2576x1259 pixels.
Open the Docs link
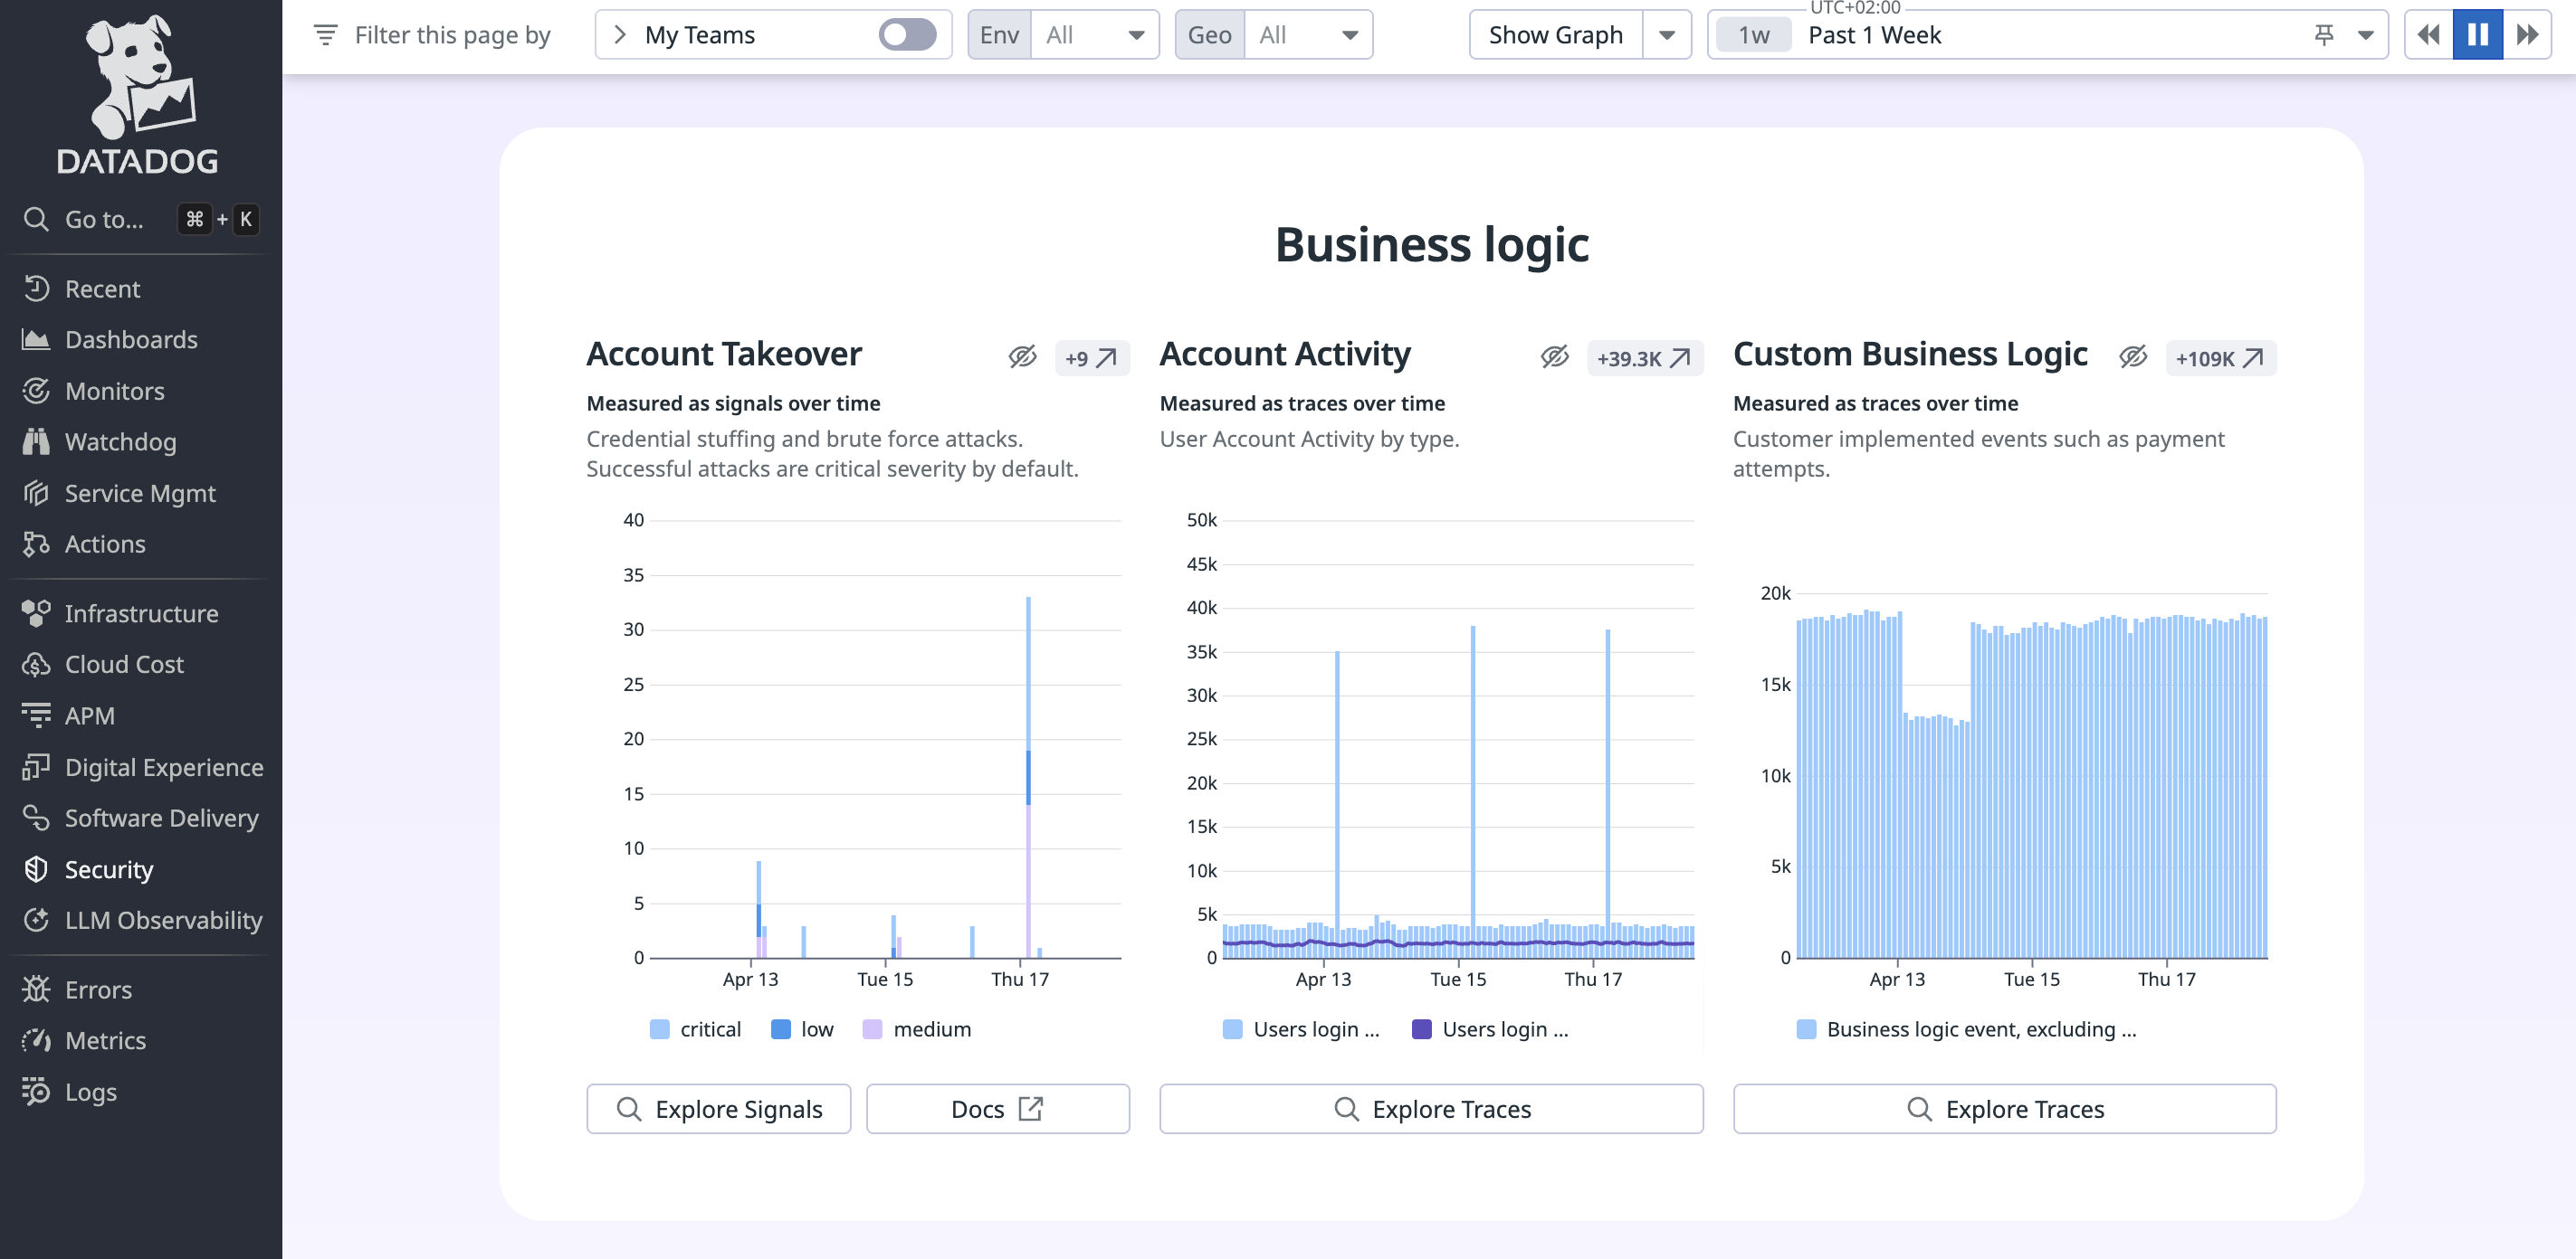[997, 1109]
